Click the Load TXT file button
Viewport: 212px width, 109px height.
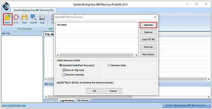tap(148, 40)
